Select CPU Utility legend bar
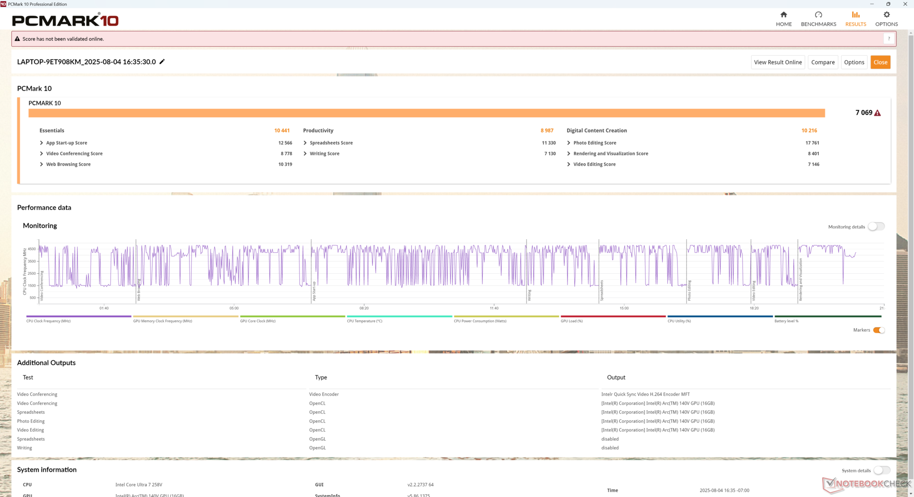The width and height of the screenshot is (914, 497). pos(720,316)
